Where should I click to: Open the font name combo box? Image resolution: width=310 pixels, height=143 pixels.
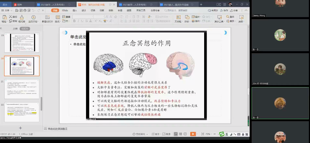(83, 17)
